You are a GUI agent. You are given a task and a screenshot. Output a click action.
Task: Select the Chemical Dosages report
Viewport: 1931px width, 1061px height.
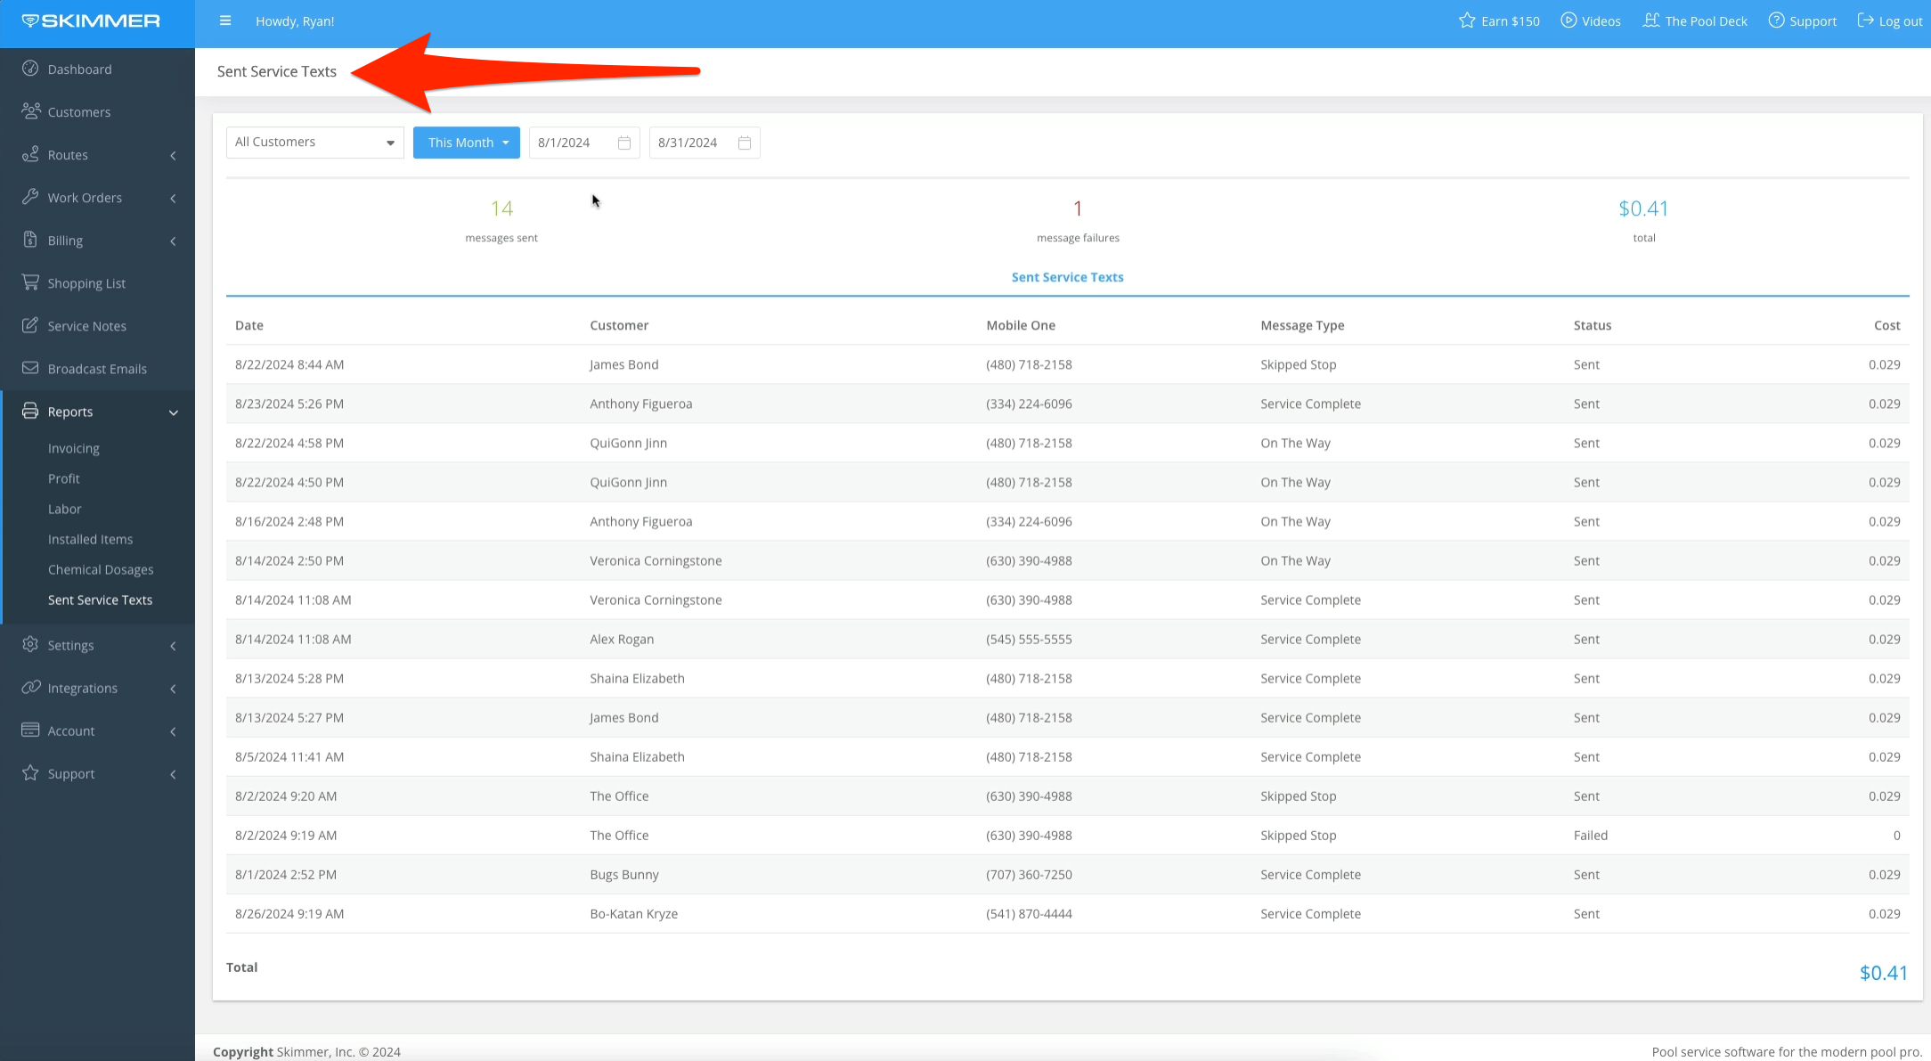pos(101,569)
